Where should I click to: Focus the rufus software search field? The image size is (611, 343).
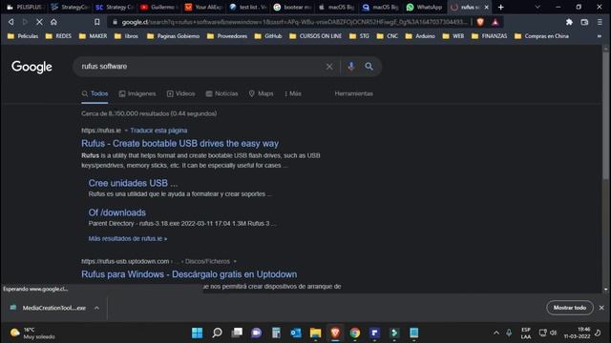click(200, 67)
